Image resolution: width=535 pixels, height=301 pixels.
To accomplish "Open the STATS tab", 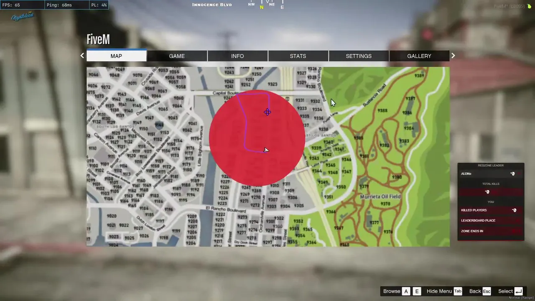I will [x=298, y=56].
